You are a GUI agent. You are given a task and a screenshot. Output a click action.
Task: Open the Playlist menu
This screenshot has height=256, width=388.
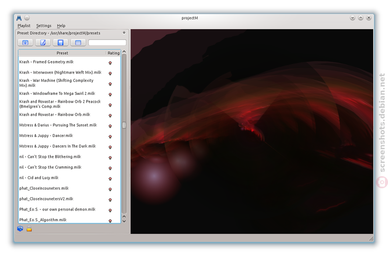coord(24,26)
